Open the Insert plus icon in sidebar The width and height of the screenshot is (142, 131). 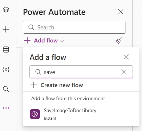coord(6,29)
